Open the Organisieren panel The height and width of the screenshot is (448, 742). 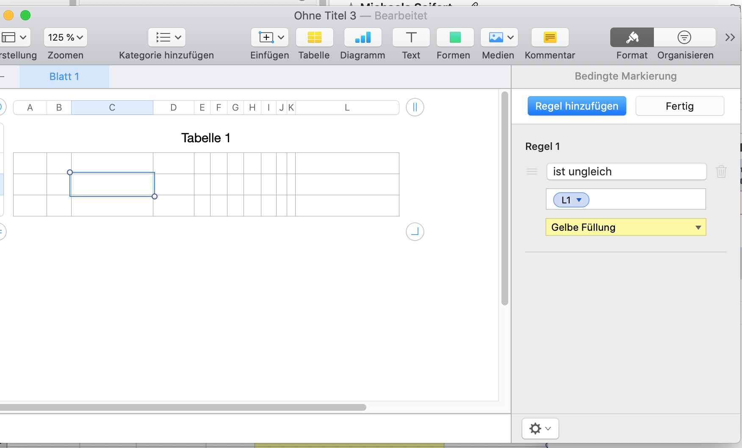click(684, 38)
